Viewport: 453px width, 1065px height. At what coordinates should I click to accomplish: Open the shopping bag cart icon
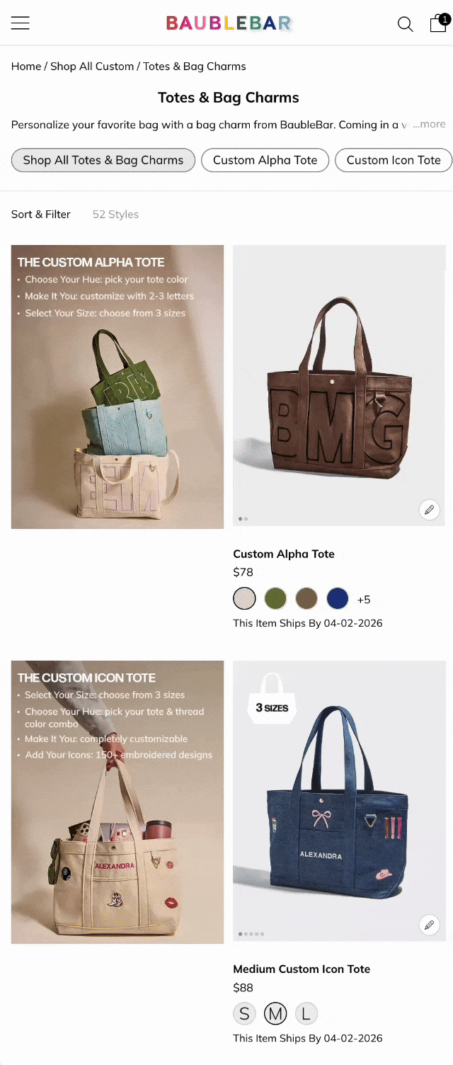pos(438,23)
